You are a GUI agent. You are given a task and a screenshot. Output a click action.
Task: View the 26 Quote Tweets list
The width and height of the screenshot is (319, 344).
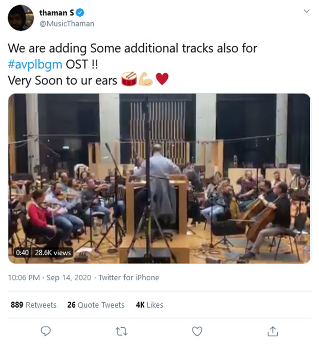tap(96, 305)
